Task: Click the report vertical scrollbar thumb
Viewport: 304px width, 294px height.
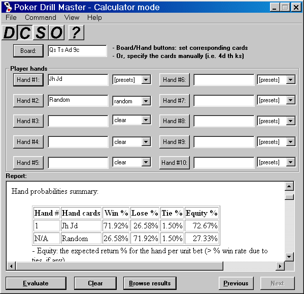Action: coord(289,197)
